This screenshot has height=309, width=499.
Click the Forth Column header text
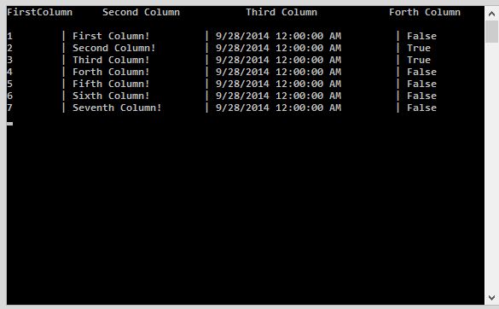(x=425, y=13)
